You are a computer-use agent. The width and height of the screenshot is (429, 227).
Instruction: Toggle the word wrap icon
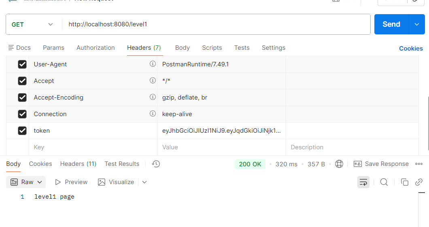363,182
